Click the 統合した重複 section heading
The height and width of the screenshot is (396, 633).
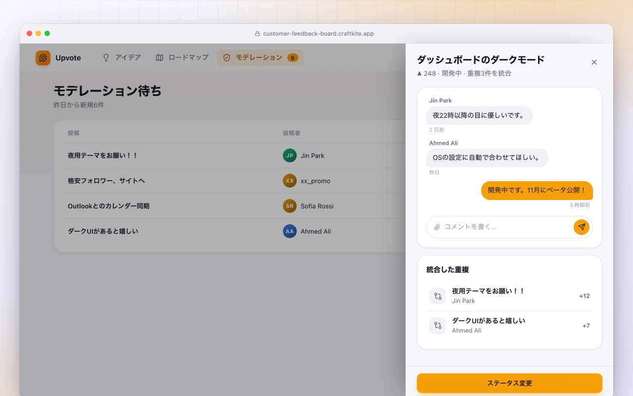click(x=448, y=270)
